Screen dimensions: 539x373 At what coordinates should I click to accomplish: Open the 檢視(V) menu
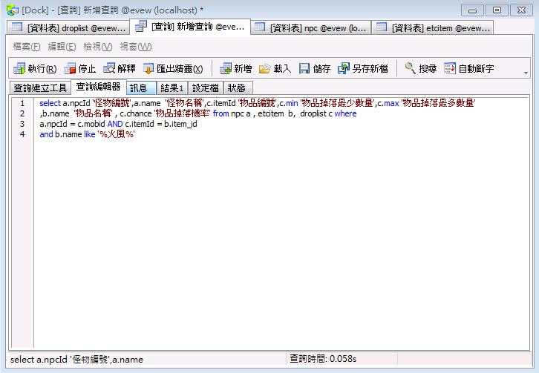pos(97,47)
